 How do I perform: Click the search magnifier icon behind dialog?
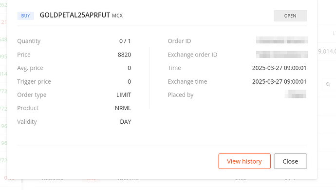pos(328,84)
